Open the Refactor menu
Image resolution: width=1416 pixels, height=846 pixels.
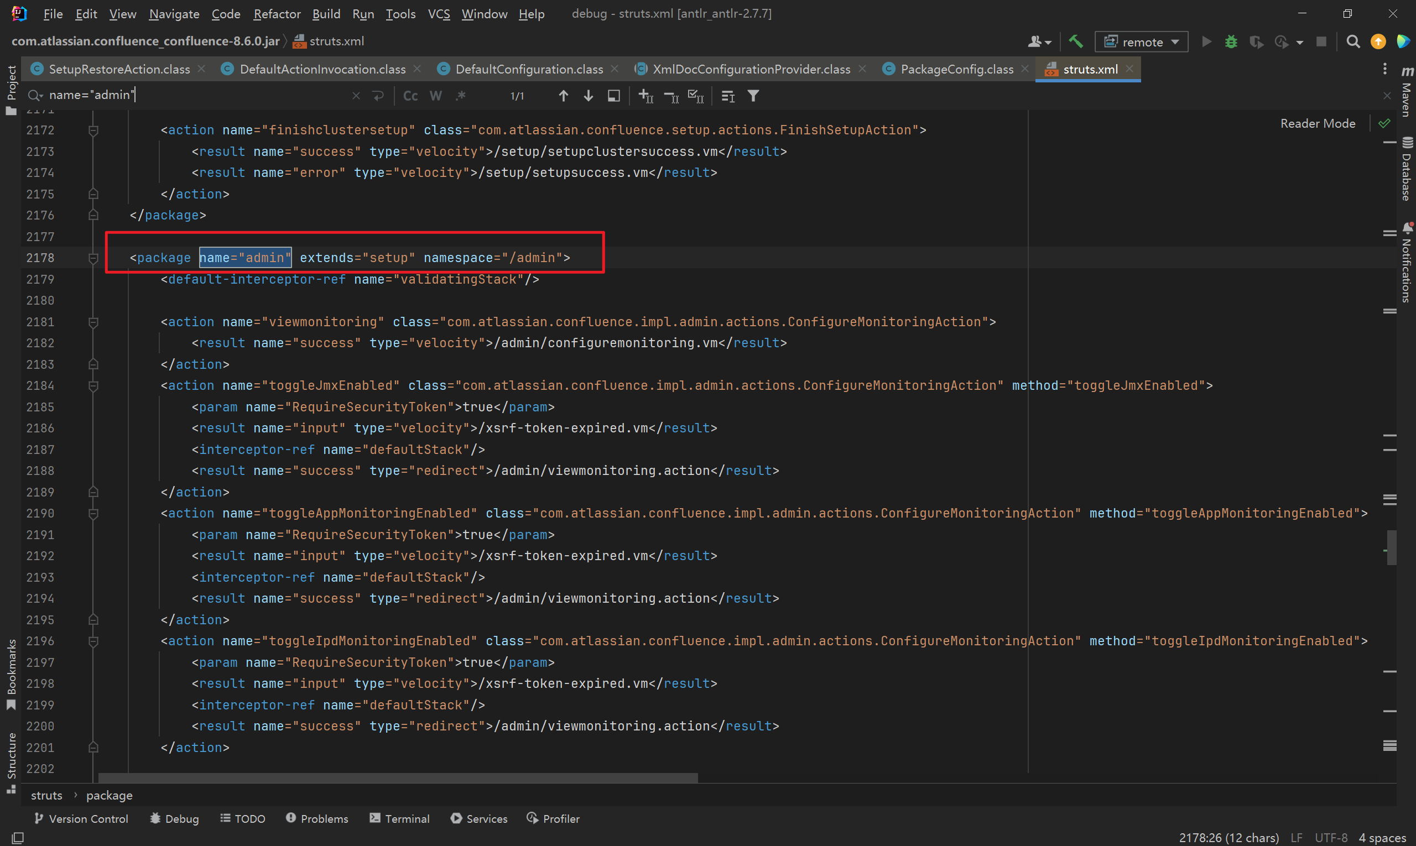click(277, 14)
